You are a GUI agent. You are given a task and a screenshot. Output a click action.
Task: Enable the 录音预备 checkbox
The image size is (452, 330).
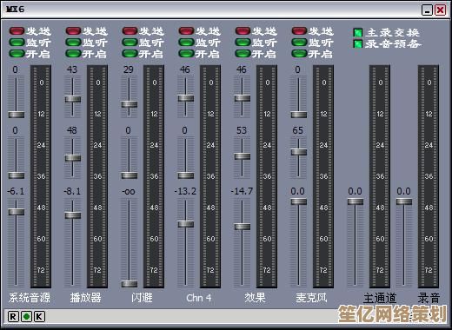pyautogui.click(x=358, y=44)
